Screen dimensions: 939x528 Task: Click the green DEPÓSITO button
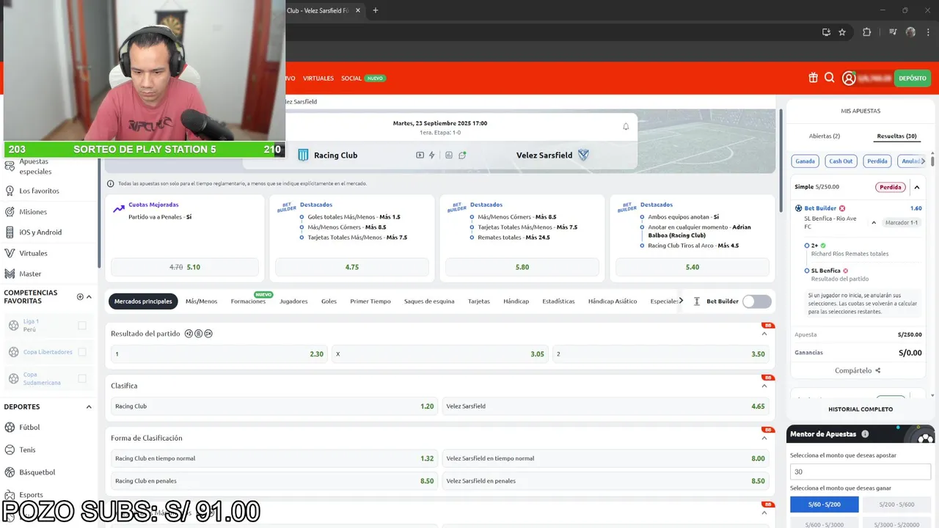[912, 78]
